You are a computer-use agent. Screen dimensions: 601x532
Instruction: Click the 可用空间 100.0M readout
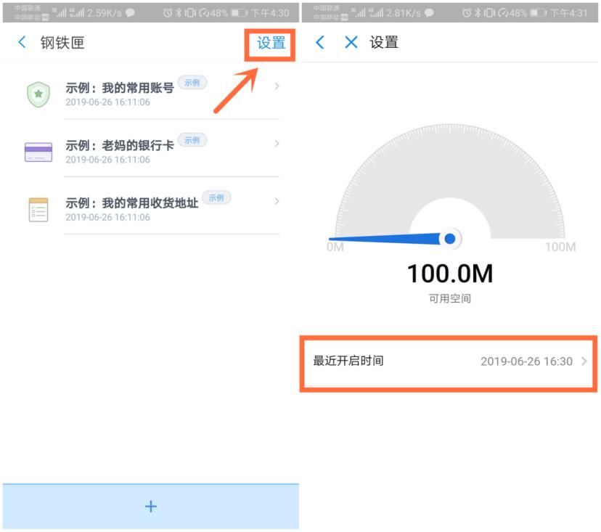point(450,275)
